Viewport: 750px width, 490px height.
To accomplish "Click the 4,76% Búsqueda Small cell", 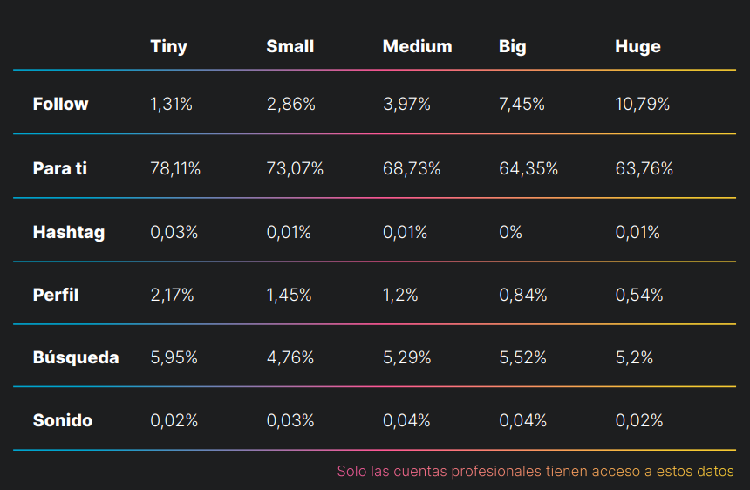I will (290, 357).
